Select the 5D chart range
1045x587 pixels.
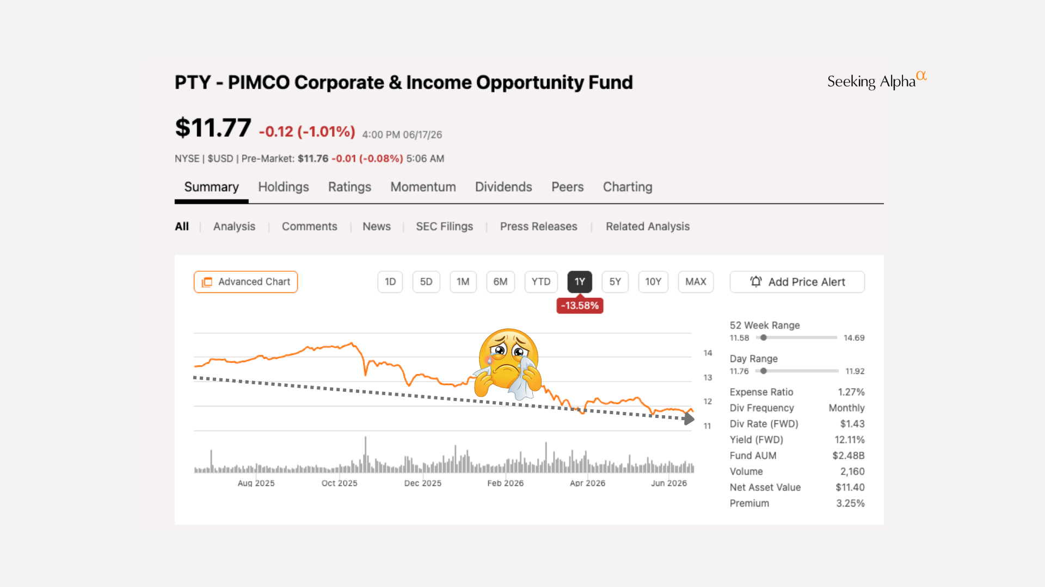pyautogui.click(x=426, y=282)
